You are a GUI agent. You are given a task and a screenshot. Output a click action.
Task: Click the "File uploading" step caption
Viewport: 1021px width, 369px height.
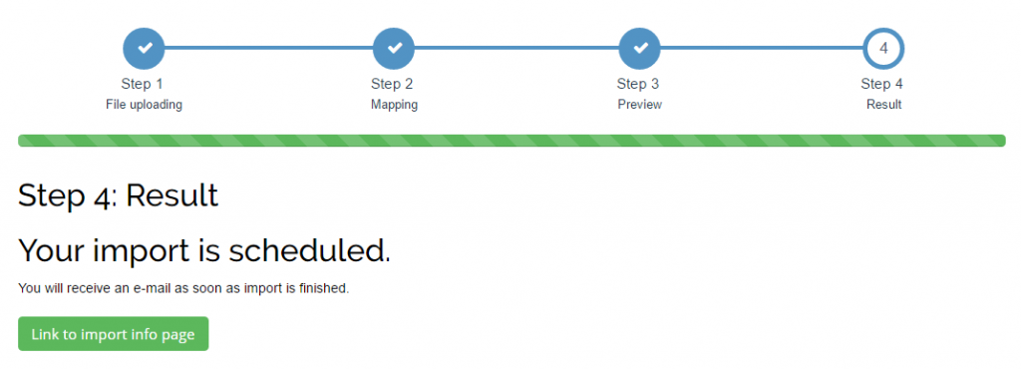click(x=144, y=104)
